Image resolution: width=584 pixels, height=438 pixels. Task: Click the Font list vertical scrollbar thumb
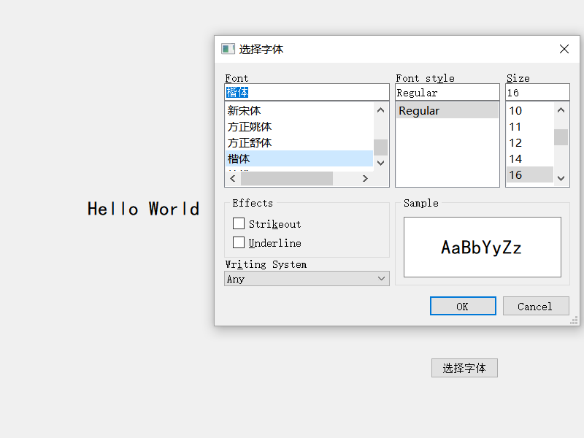[380, 147]
